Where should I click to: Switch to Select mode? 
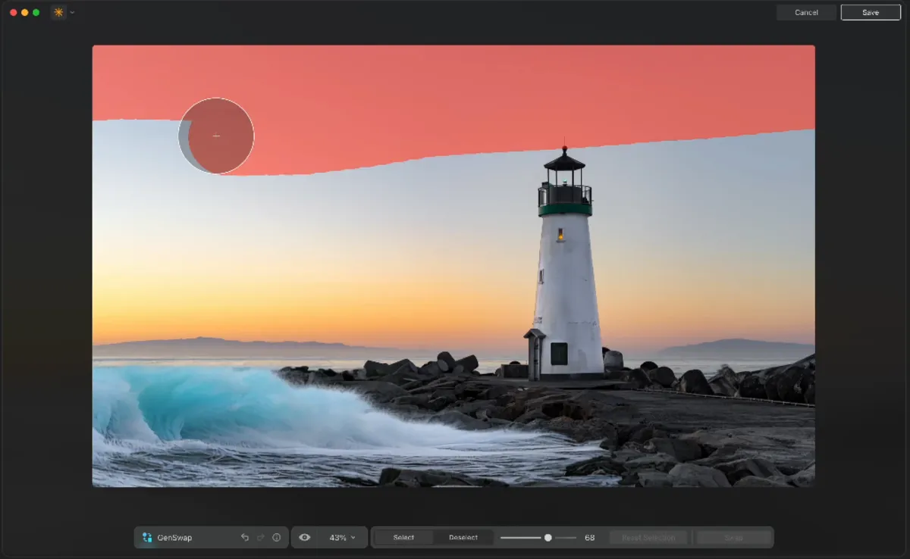pyautogui.click(x=403, y=537)
